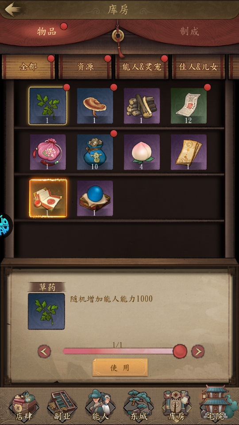239x425 pixels.
Task: Decrease quantity with the left arrow
Action: tap(44, 352)
